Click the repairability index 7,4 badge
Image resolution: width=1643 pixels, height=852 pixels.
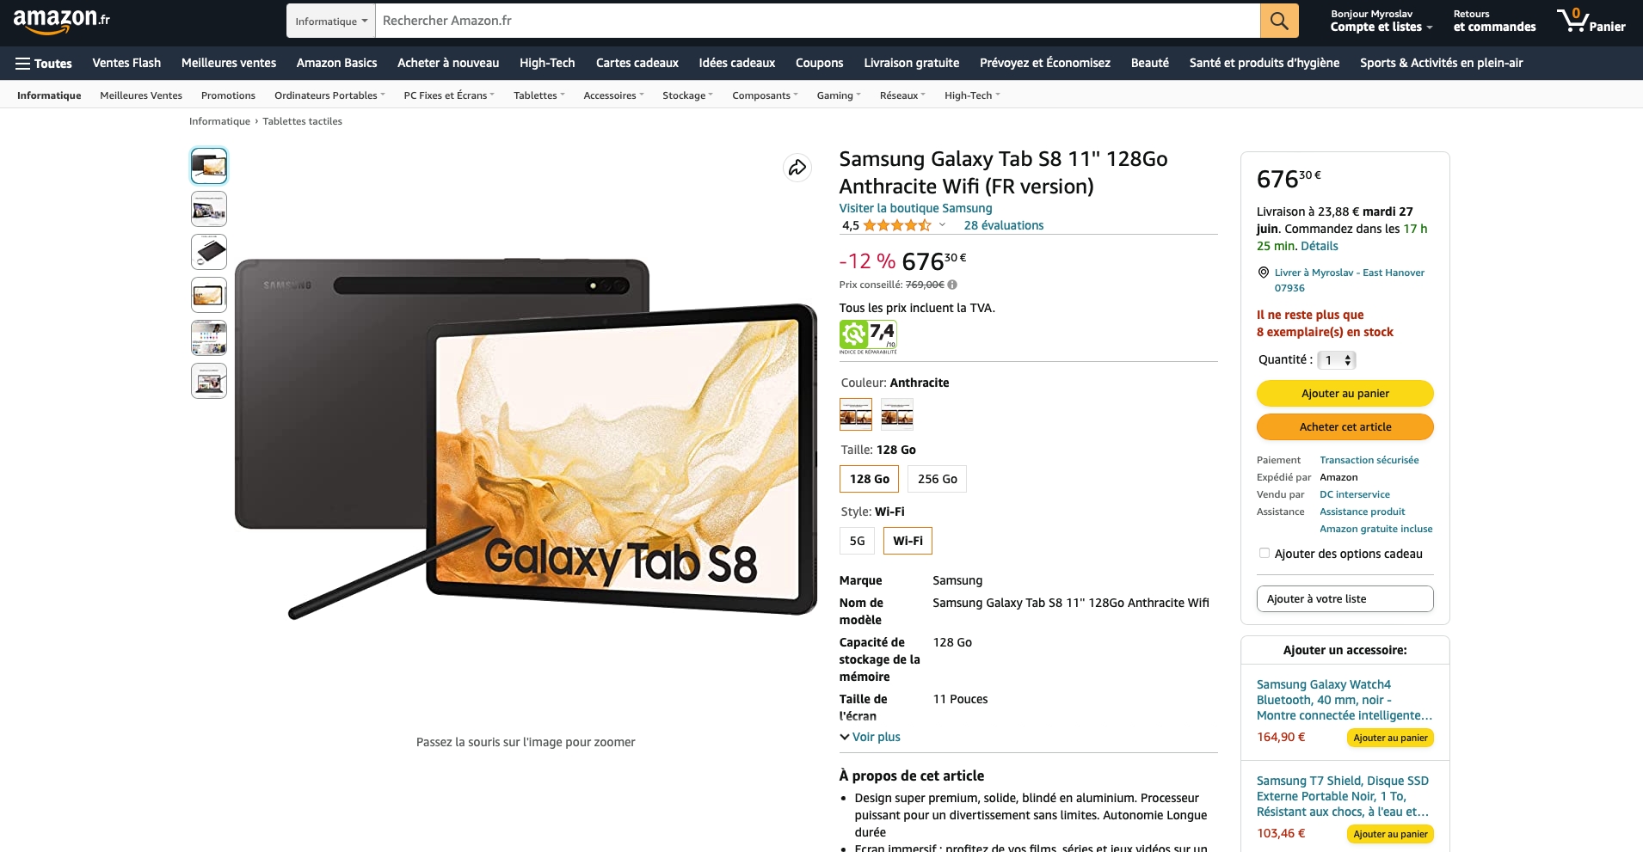tap(868, 337)
